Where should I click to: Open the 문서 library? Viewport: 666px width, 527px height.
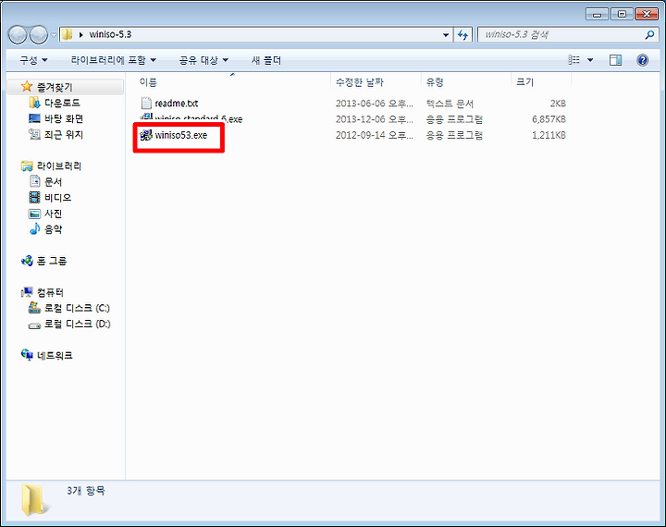(x=53, y=182)
